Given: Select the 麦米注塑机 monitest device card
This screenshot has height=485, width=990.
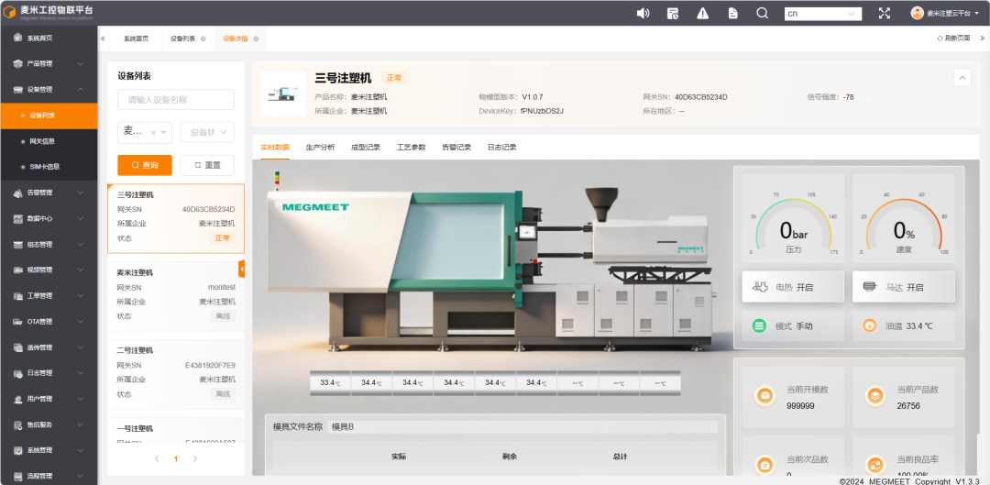Looking at the screenshot, I should pyautogui.click(x=176, y=296).
